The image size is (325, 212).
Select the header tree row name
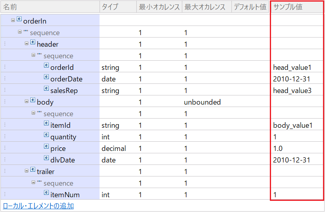tap(48, 44)
